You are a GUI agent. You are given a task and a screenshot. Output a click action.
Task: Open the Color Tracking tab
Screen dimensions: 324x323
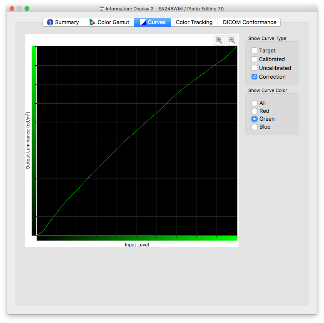[x=194, y=22]
